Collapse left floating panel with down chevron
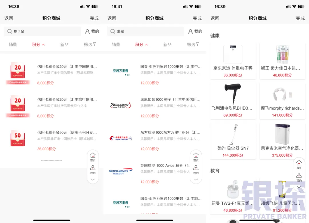 (x=93, y=179)
